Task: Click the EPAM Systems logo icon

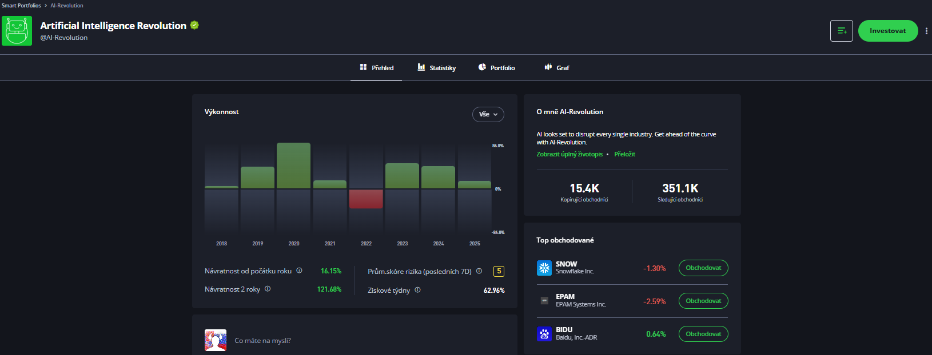Action: tap(544, 301)
